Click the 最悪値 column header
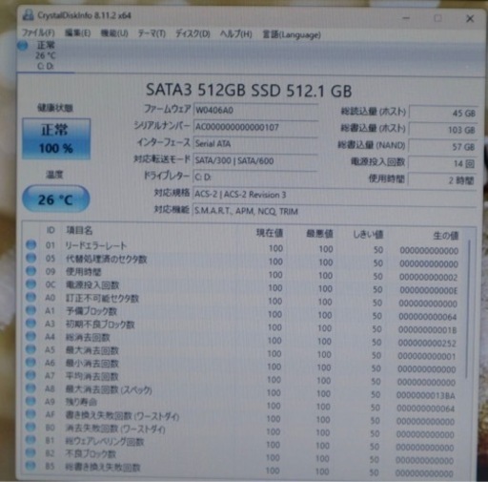Image resolution: width=488 pixels, height=482 pixels. (x=319, y=234)
